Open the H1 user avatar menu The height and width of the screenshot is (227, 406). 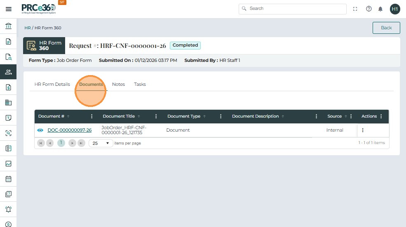click(x=395, y=9)
